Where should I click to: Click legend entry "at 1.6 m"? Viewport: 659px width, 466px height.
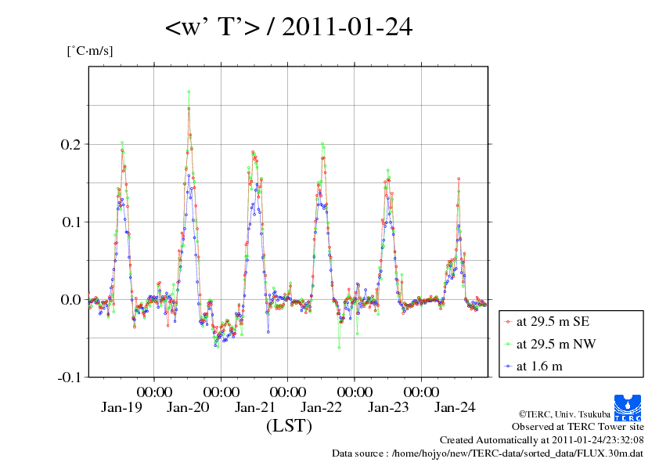[539, 367]
